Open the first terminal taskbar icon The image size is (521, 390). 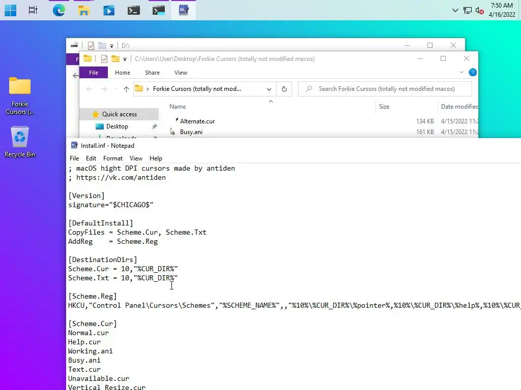(134, 10)
